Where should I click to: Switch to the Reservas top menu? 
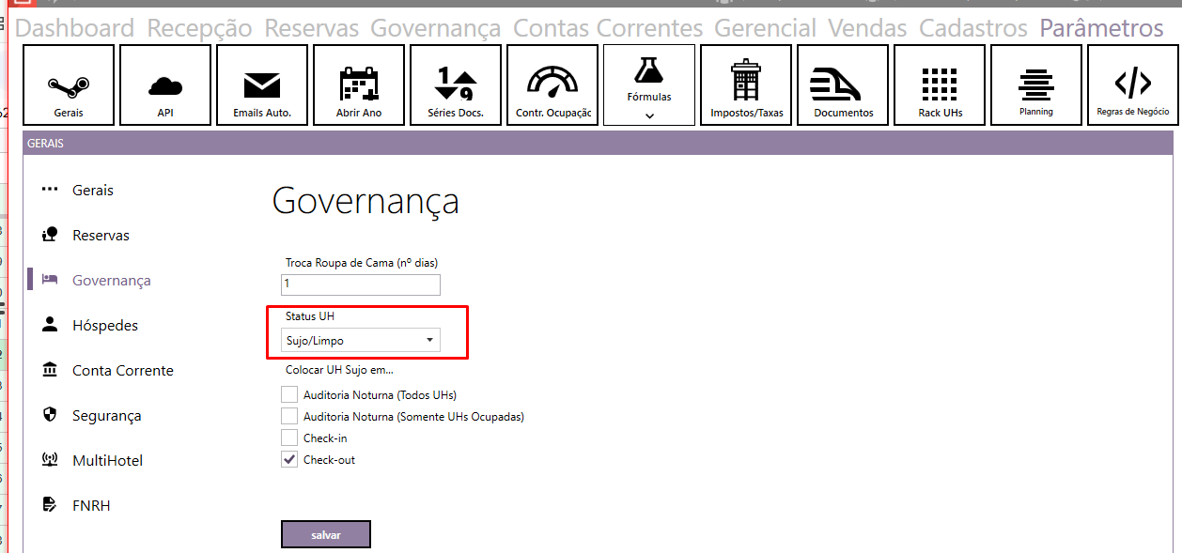311,28
